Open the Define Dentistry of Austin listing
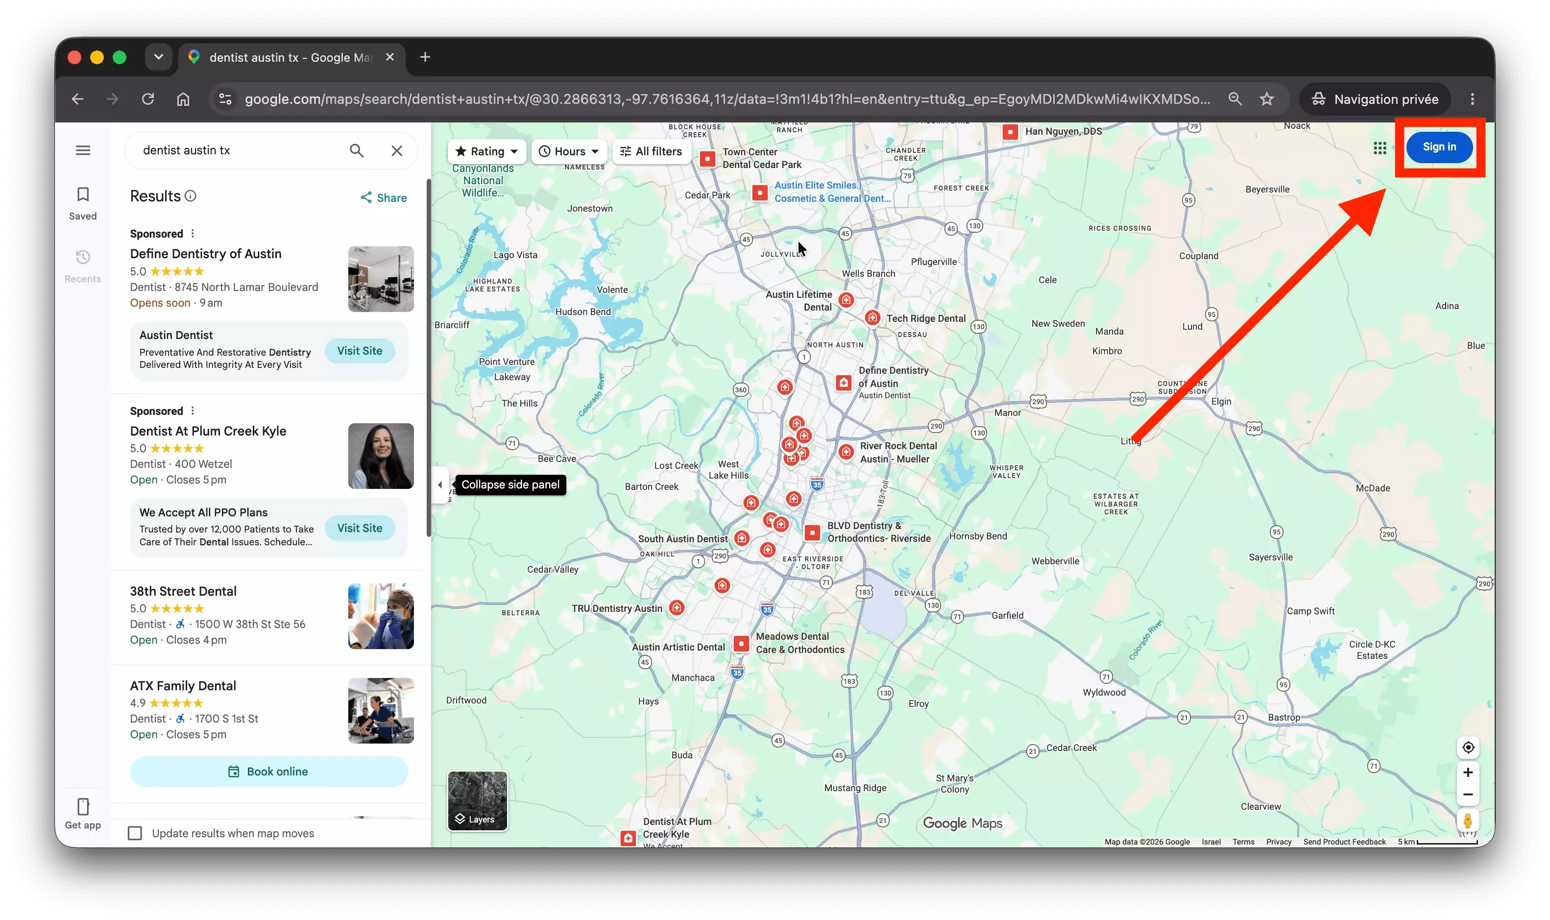The height and width of the screenshot is (920, 1550). (x=206, y=254)
